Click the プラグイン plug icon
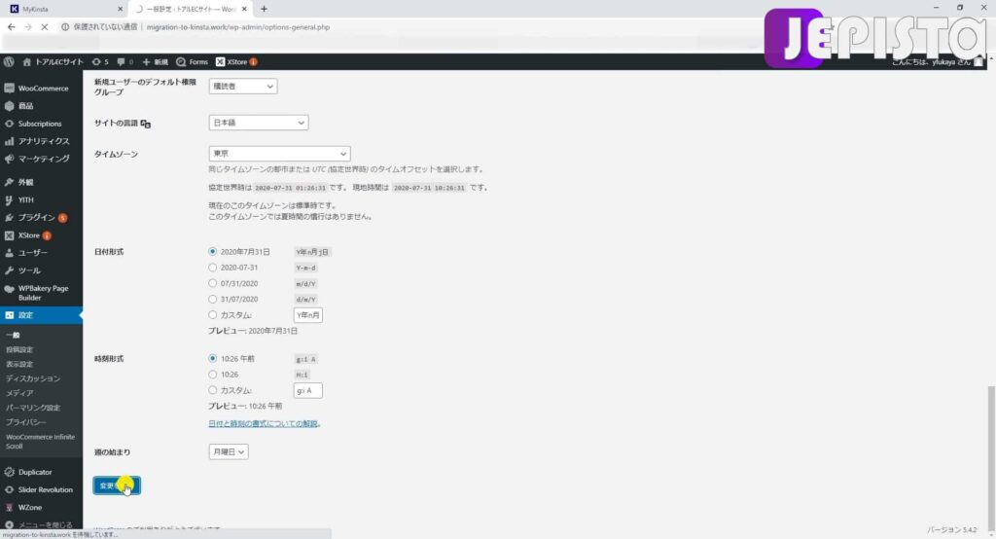This screenshot has height=539, width=996. [9, 217]
